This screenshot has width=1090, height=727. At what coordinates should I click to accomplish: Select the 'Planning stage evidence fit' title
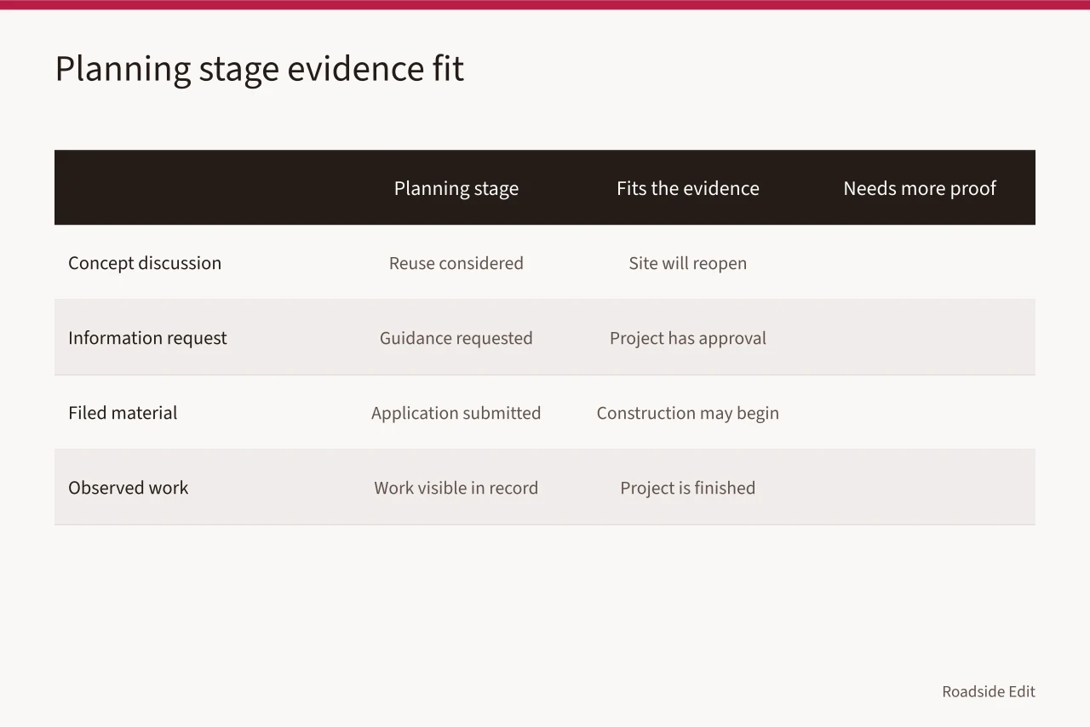tap(260, 69)
